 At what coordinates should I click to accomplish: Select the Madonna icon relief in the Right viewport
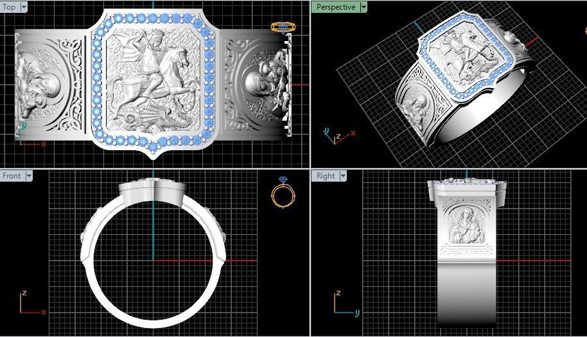466,227
